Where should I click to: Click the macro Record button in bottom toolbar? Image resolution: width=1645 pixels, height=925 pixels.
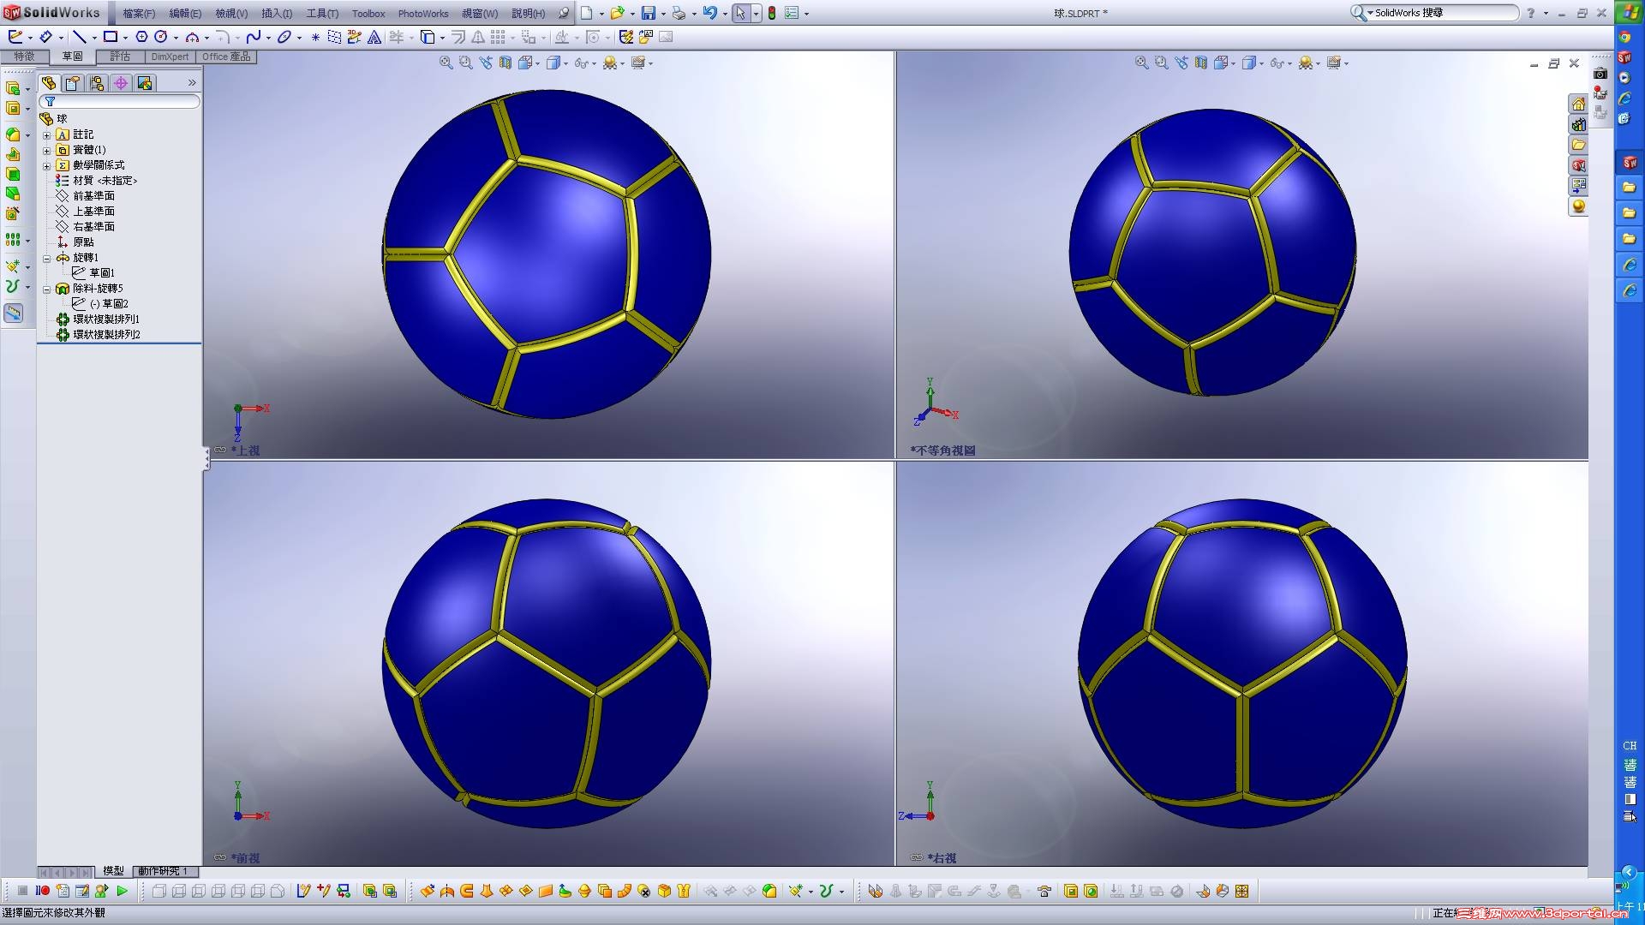click(x=43, y=891)
